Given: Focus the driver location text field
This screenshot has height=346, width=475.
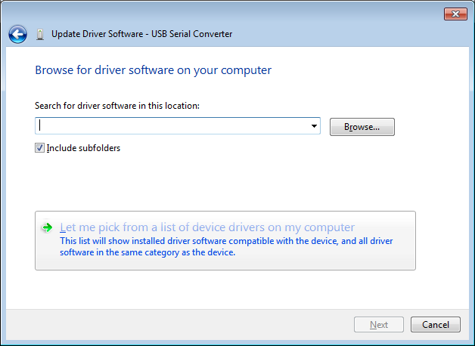Looking at the screenshot, I should [172, 127].
